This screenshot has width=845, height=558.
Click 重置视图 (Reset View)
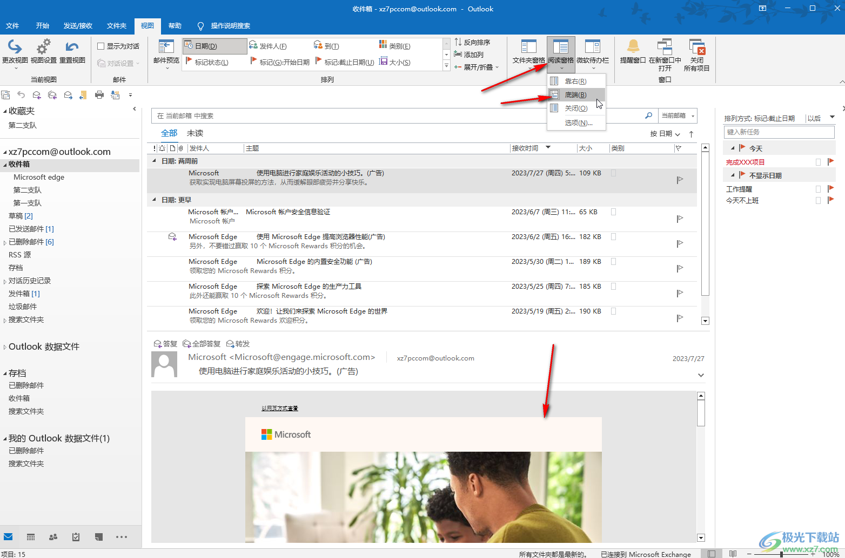72,53
